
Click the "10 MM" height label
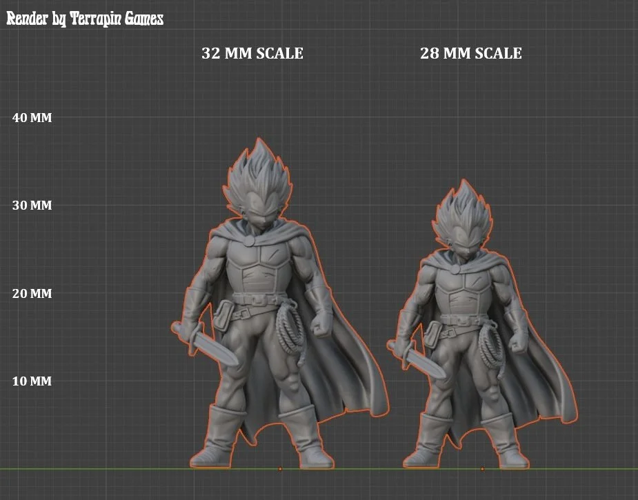(x=32, y=381)
